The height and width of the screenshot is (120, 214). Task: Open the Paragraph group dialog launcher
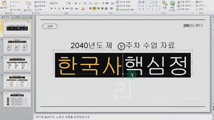(135, 13)
